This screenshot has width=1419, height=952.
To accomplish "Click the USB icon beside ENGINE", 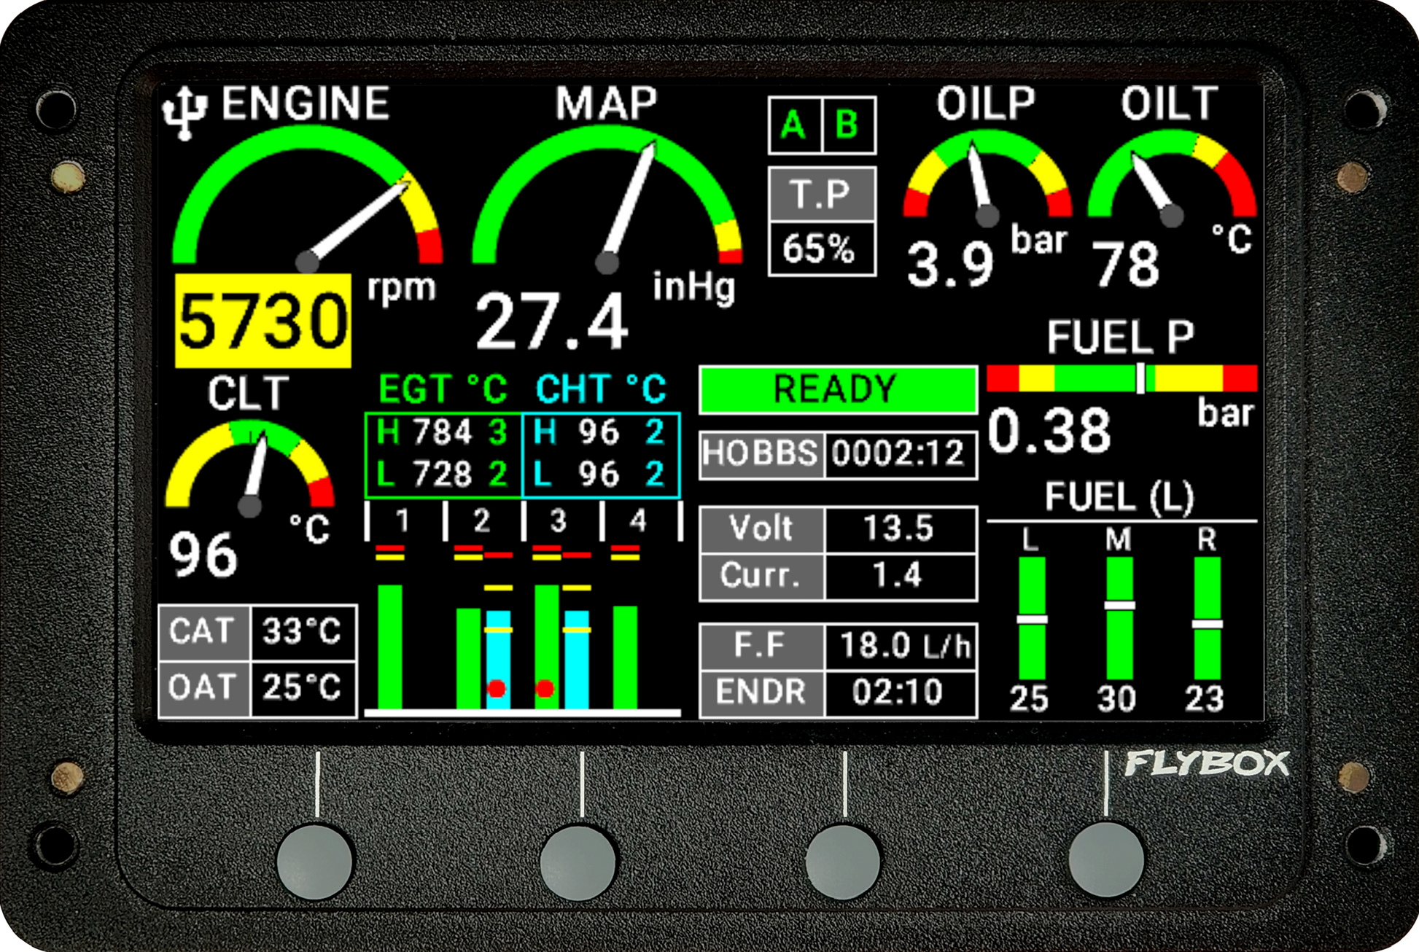I will [x=185, y=112].
